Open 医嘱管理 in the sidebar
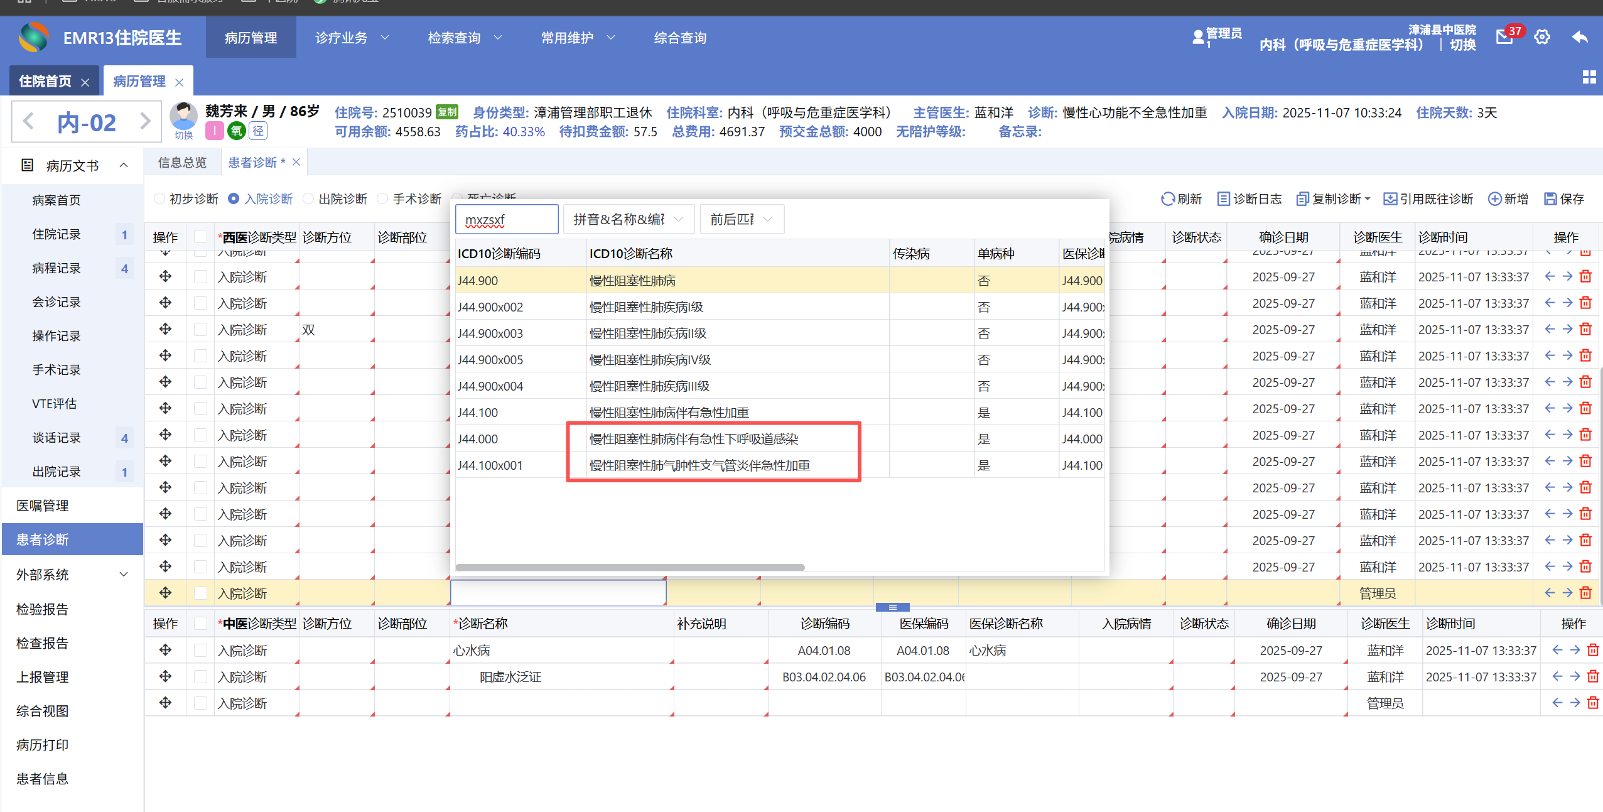The height and width of the screenshot is (812, 1603). (x=43, y=506)
